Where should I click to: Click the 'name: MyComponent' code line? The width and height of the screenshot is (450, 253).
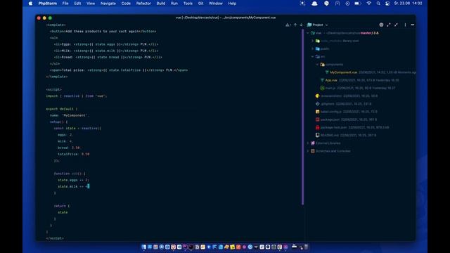[x=69, y=115]
